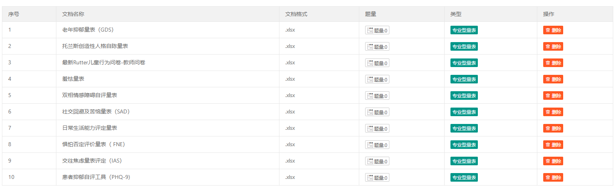The width and height of the screenshot is (616, 191).
Task: Click 专业型量表 tag in 托兰斯创造性人格自陈量表 row
Action: pyautogui.click(x=464, y=46)
